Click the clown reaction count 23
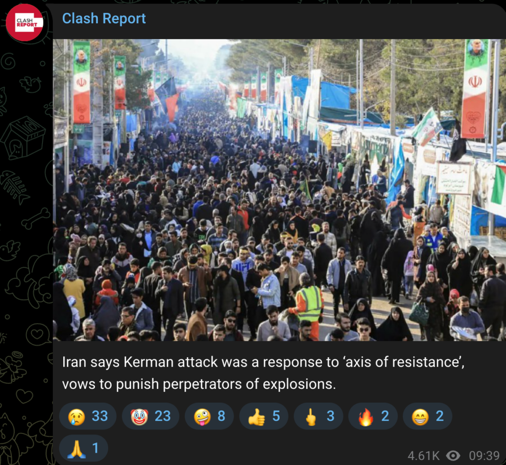The image size is (506, 465). tap(162, 416)
